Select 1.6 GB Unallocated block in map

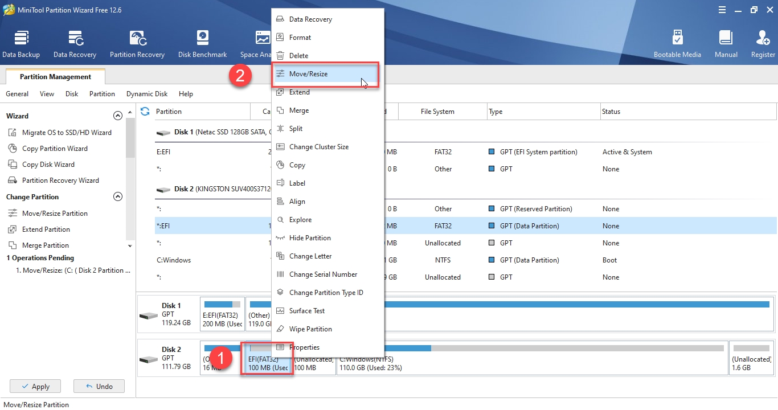(752, 358)
